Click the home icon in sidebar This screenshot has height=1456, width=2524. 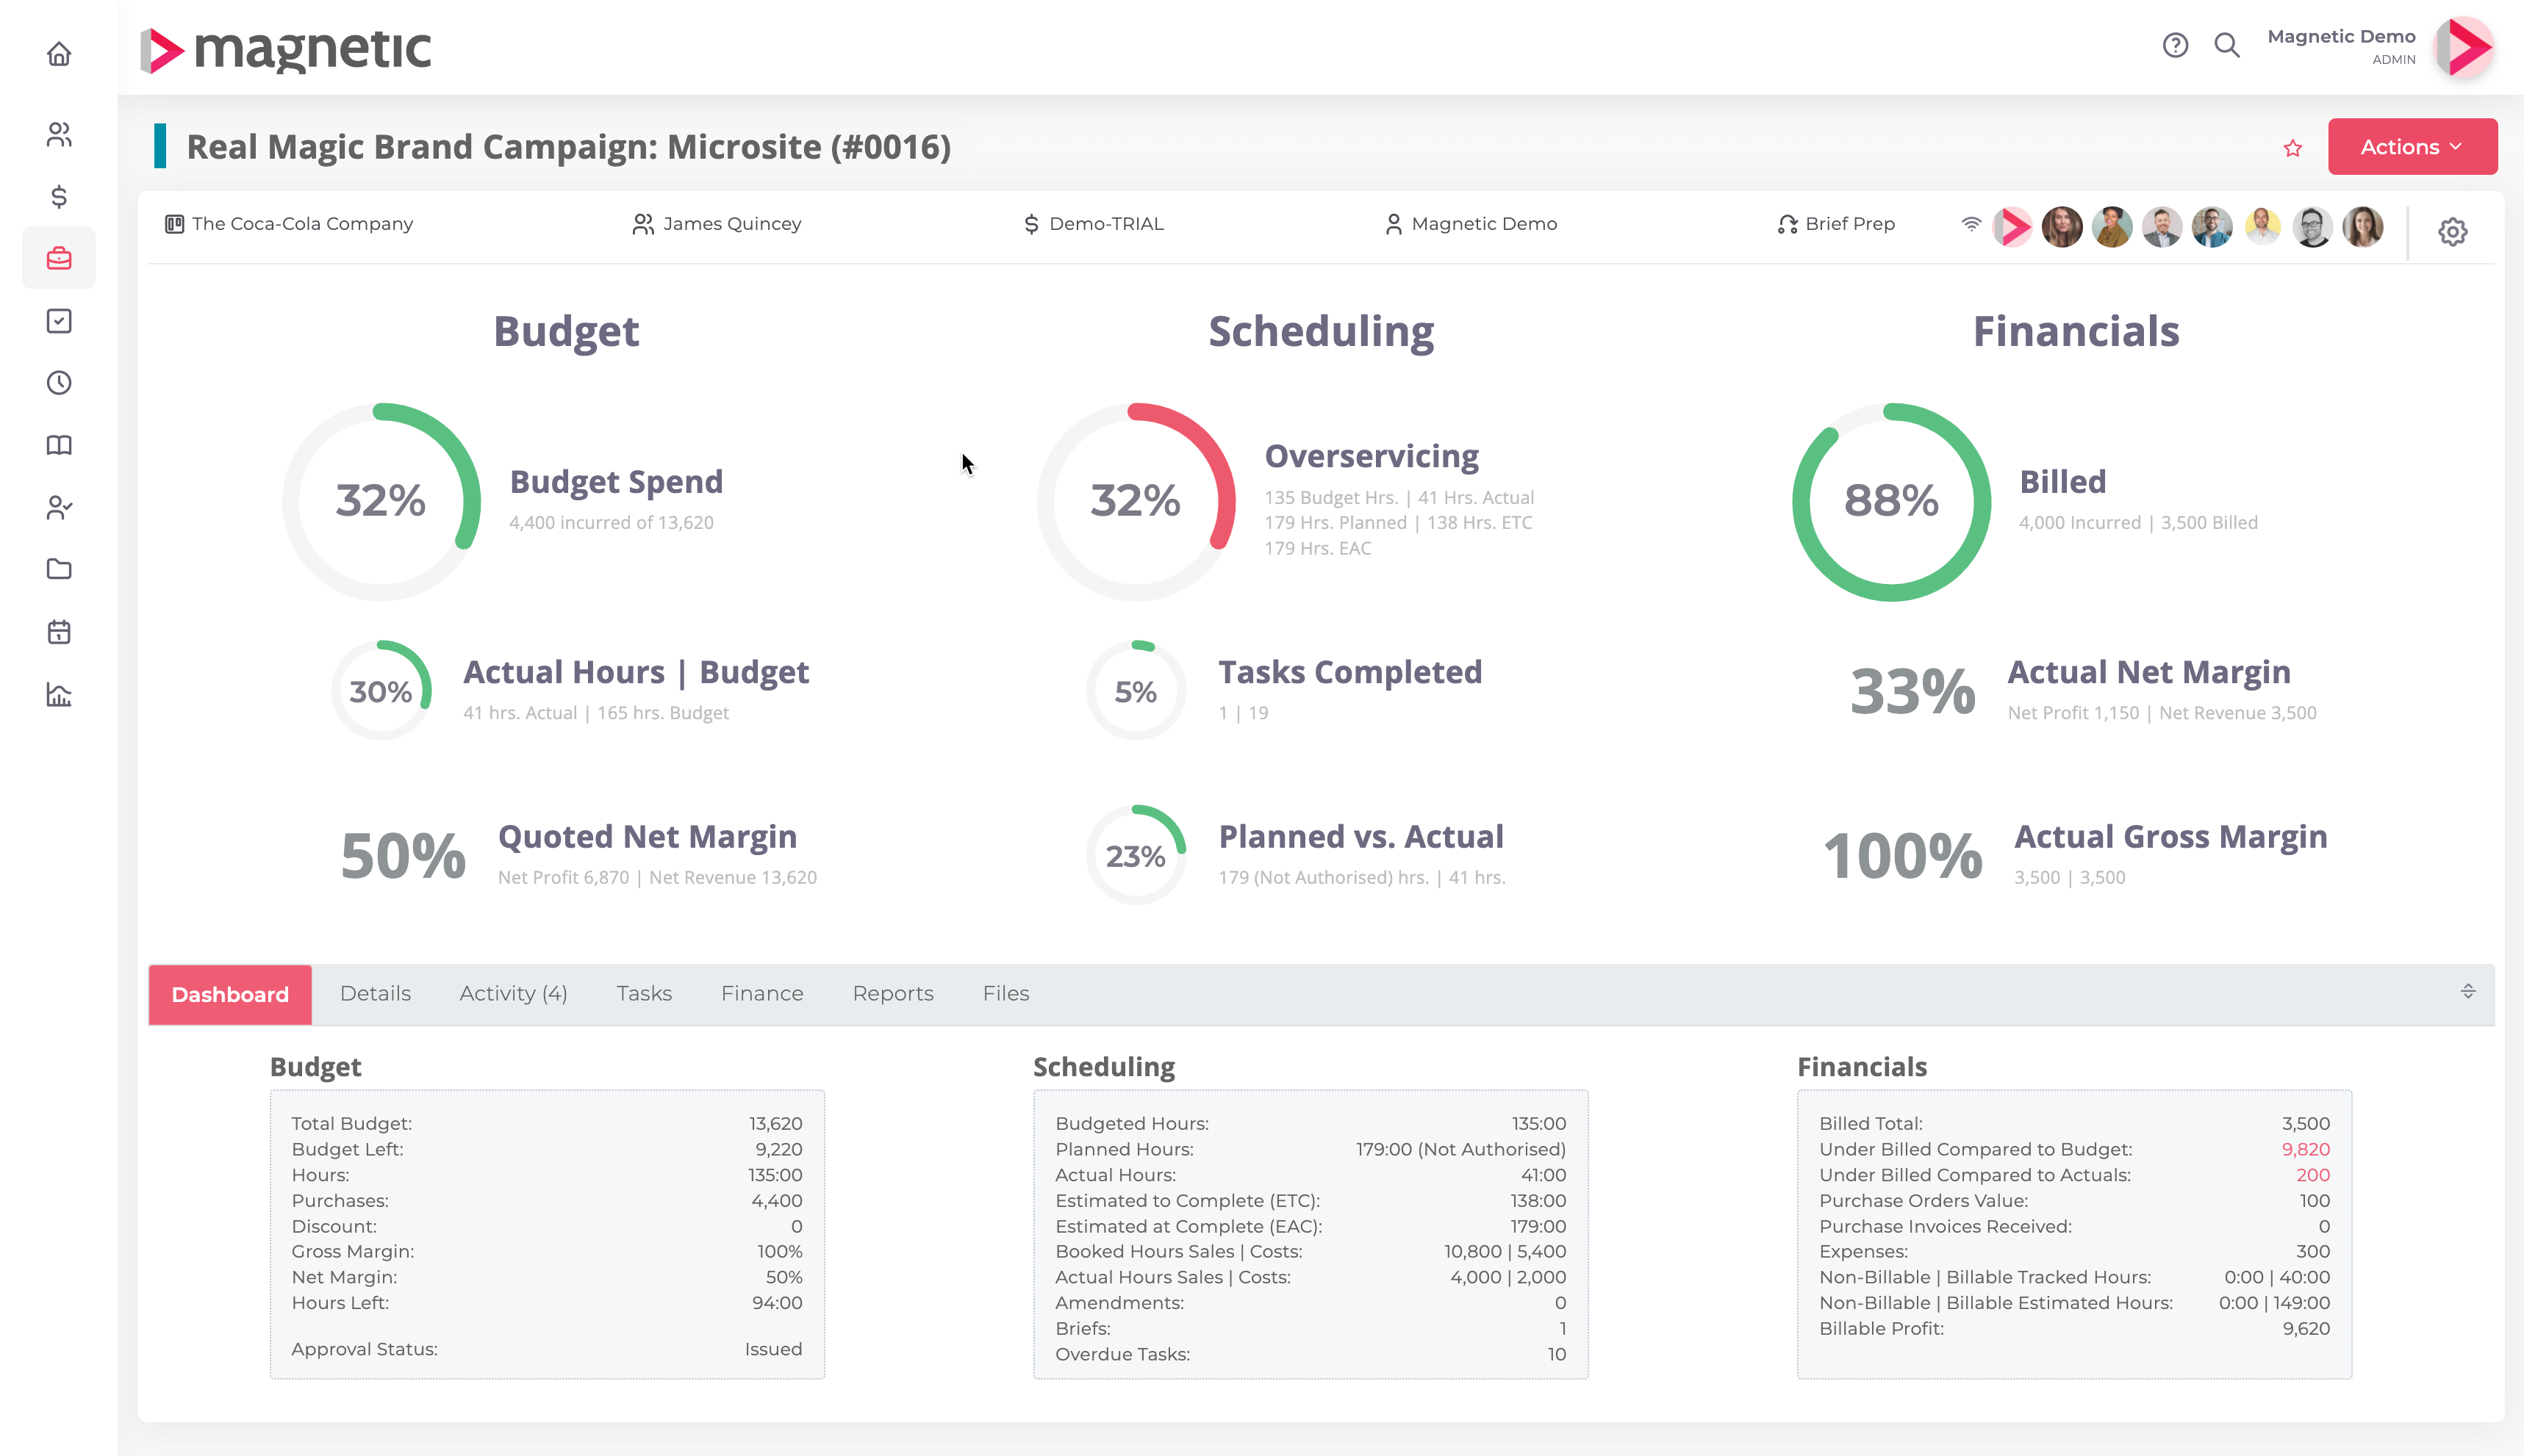[59, 54]
